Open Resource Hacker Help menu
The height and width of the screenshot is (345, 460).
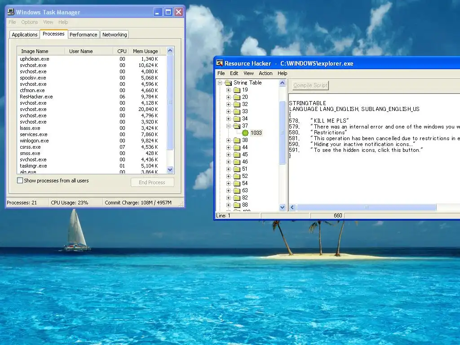282,73
